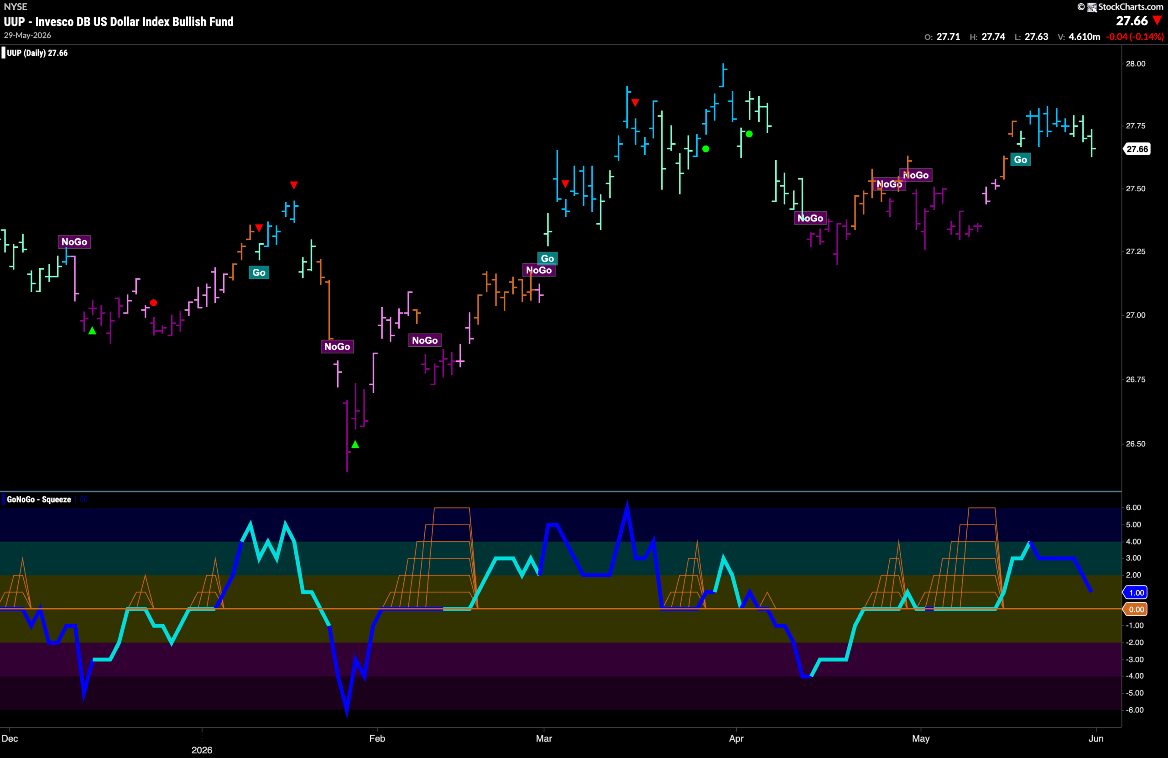The width and height of the screenshot is (1168, 758).
Task: Click the white 27.66 current price tag on axis
Action: click(1137, 149)
